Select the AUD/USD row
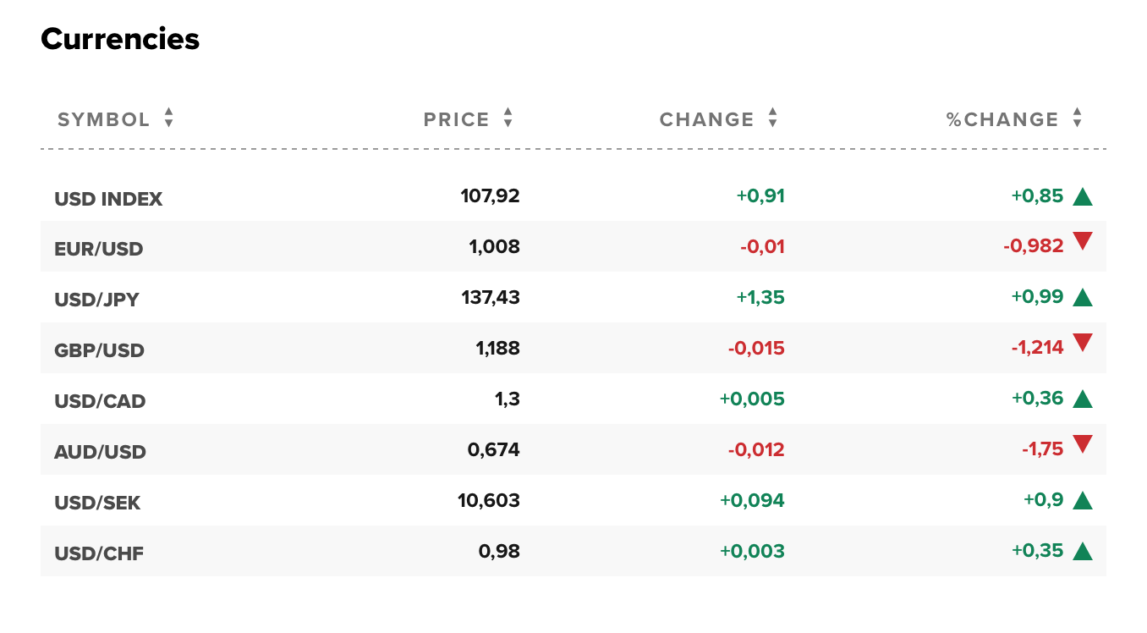The width and height of the screenshot is (1147, 633). (100, 451)
